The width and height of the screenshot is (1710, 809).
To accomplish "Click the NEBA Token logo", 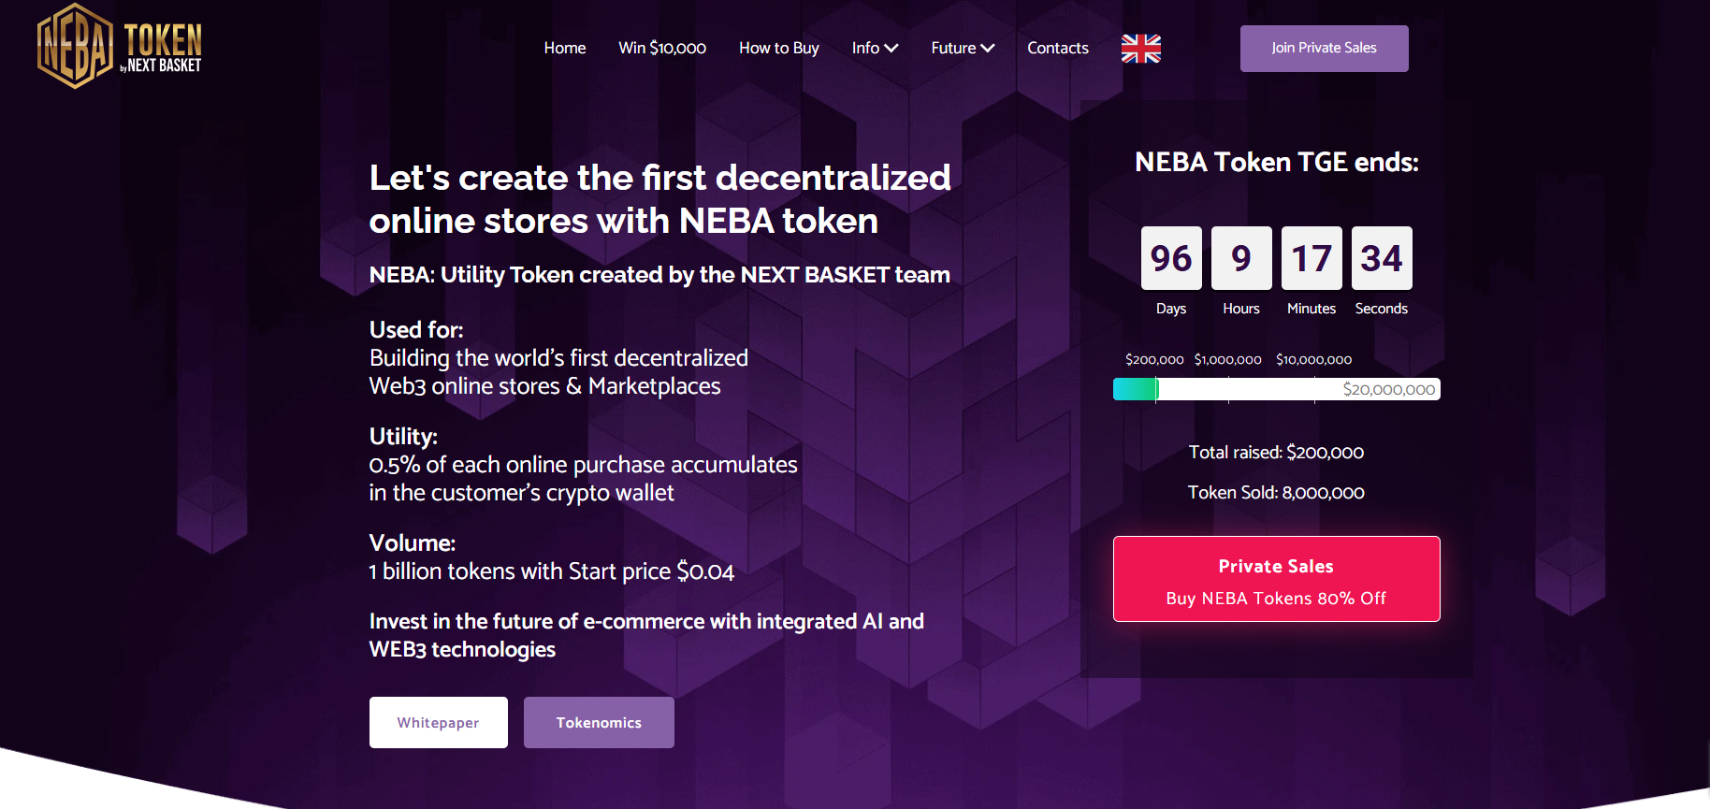I will pyautogui.click(x=119, y=46).
